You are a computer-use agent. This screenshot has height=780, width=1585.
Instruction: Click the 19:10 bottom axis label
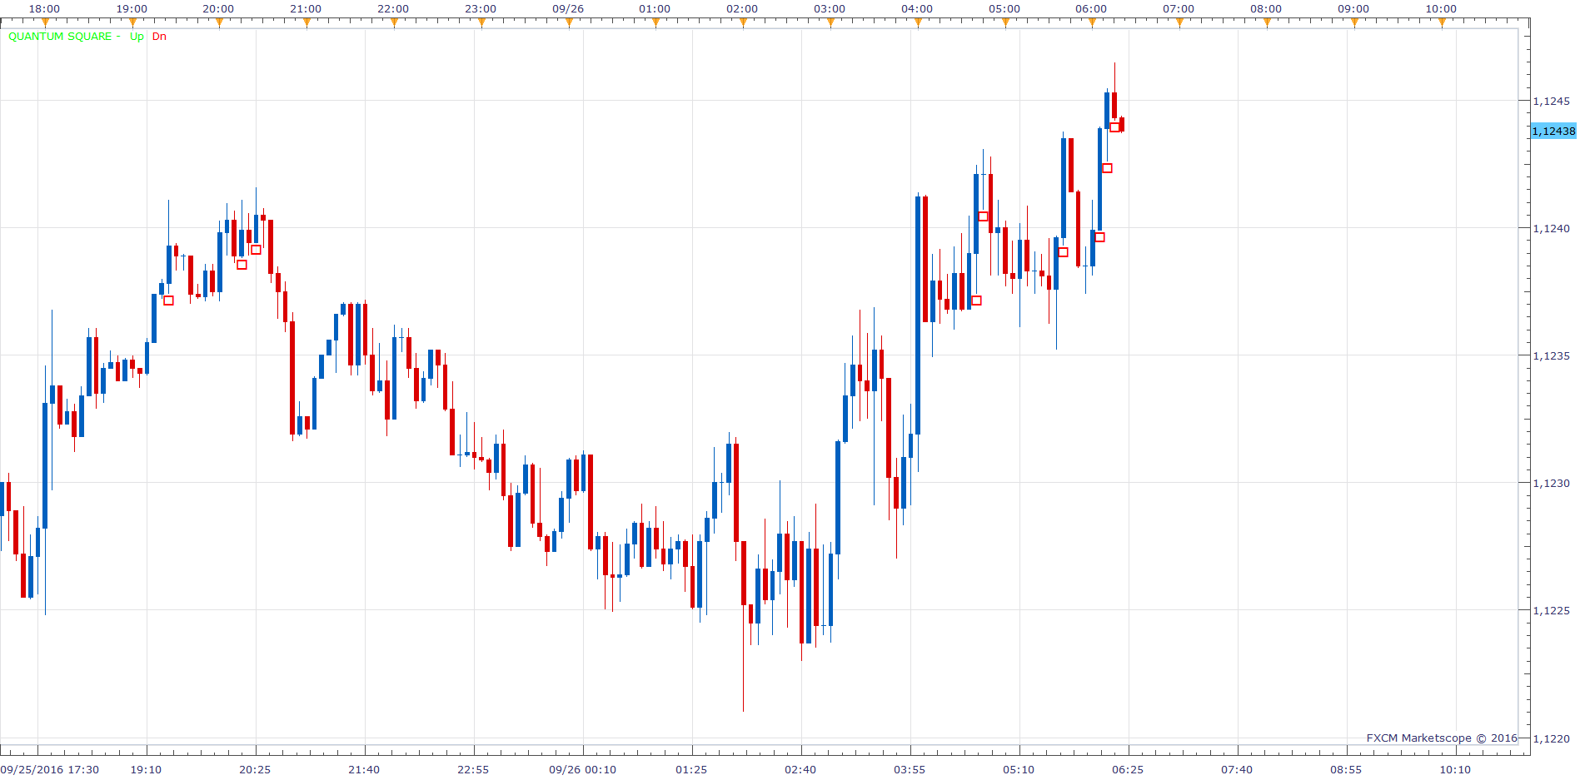point(146,770)
